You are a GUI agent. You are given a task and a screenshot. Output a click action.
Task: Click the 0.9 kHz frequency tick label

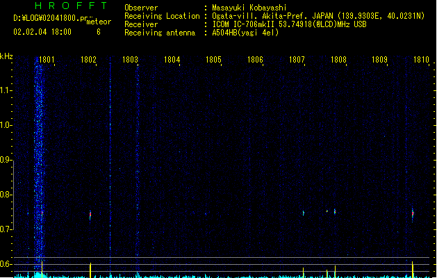(6, 160)
